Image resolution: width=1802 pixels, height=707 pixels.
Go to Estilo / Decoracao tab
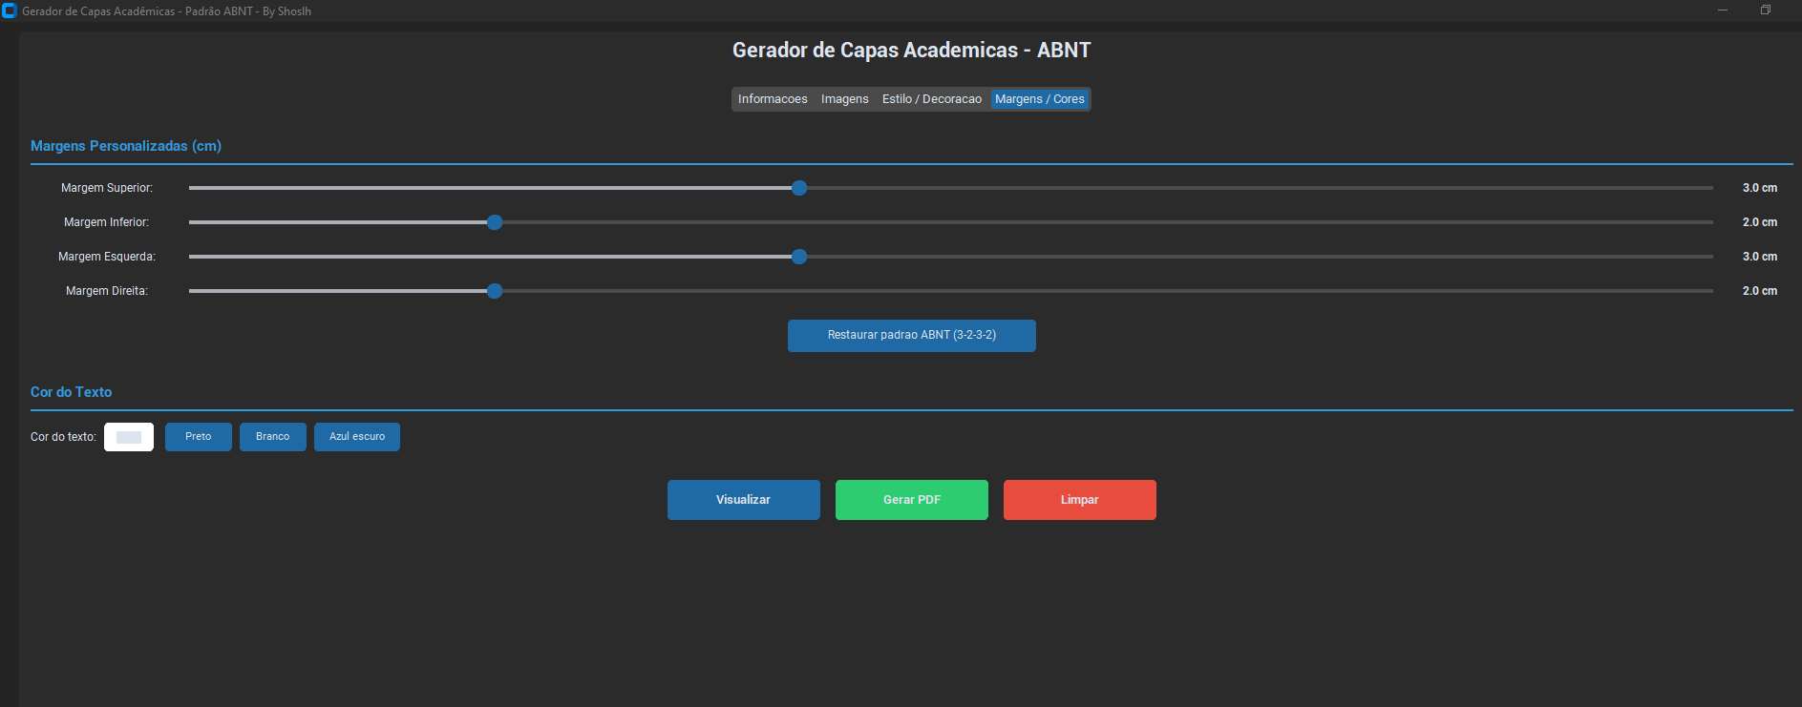(x=931, y=99)
